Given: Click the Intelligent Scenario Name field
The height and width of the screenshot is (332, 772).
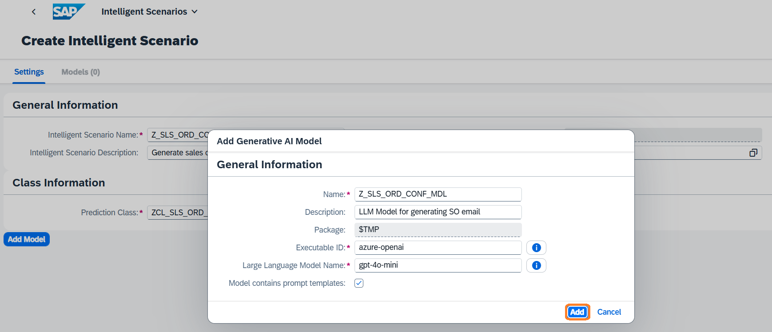Looking at the screenshot, I should point(178,135).
